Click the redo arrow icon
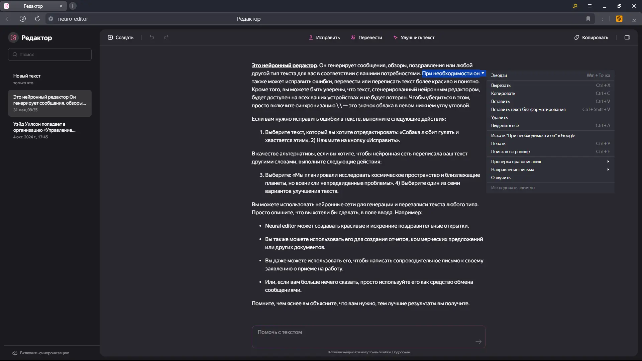 tap(166, 37)
